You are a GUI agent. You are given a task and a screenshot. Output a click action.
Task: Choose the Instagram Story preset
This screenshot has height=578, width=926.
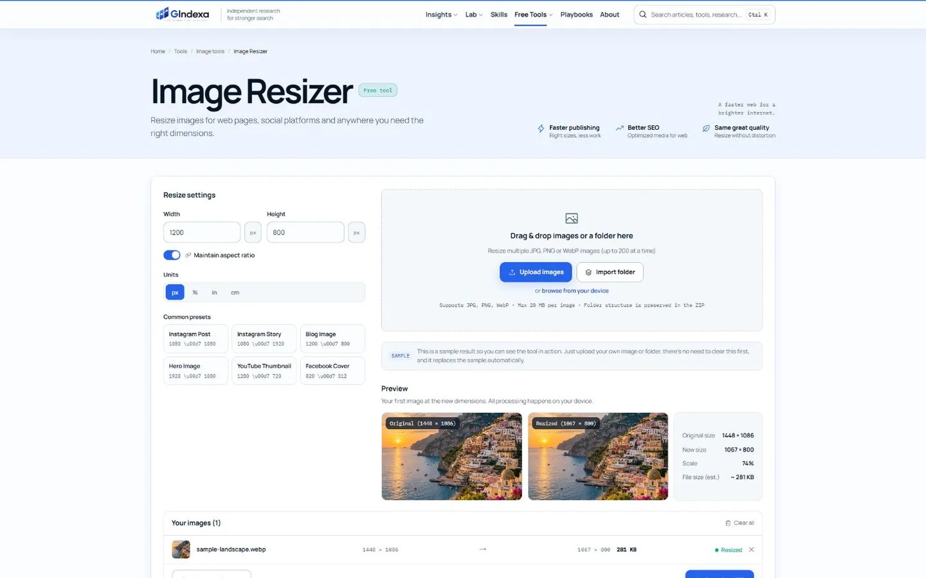[x=264, y=338]
